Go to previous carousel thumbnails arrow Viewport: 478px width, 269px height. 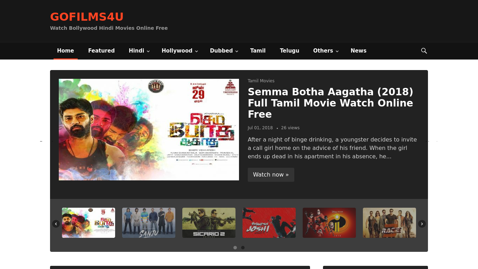pos(56,224)
